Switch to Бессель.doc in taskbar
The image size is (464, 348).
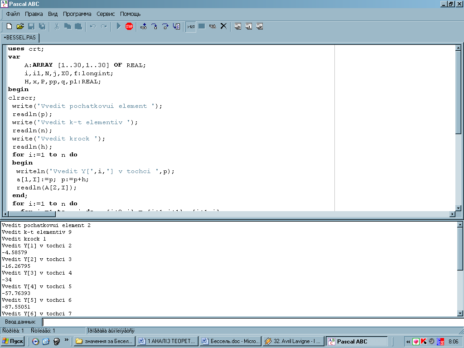point(231,341)
